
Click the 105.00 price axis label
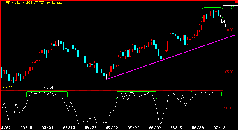coord(228,72)
